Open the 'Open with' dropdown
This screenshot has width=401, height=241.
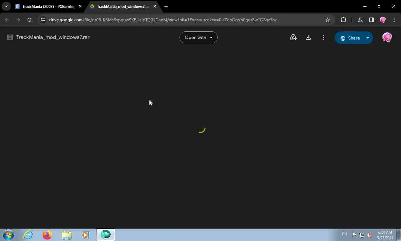[199, 37]
